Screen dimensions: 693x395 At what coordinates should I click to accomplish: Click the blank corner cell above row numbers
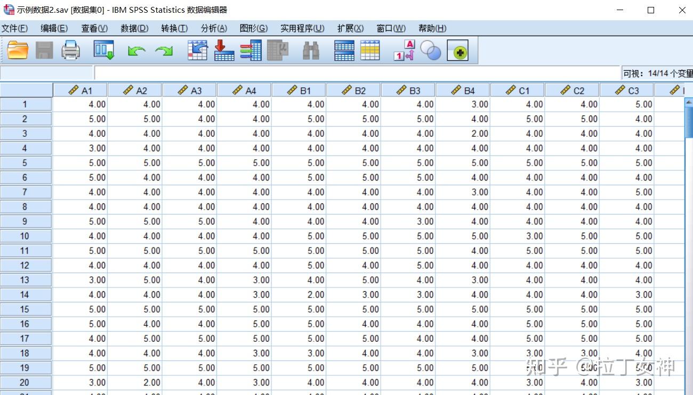(x=26, y=90)
